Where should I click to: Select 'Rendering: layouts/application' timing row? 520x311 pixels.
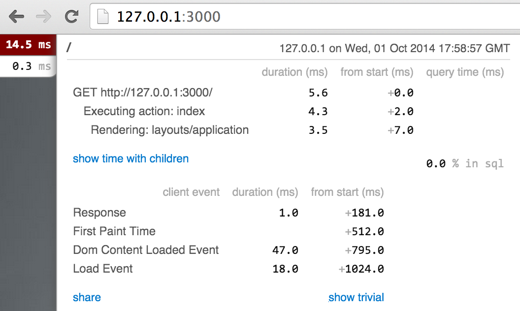click(169, 130)
